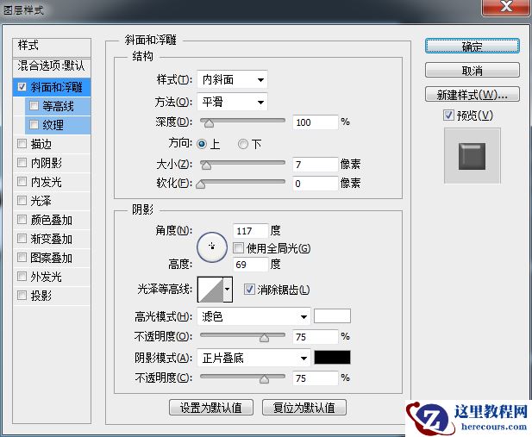Image resolution: width=532 pixels, height=437 pixels.
Task: Uncheck 消除锯齿 checkbox
Action: pos(249,290)
